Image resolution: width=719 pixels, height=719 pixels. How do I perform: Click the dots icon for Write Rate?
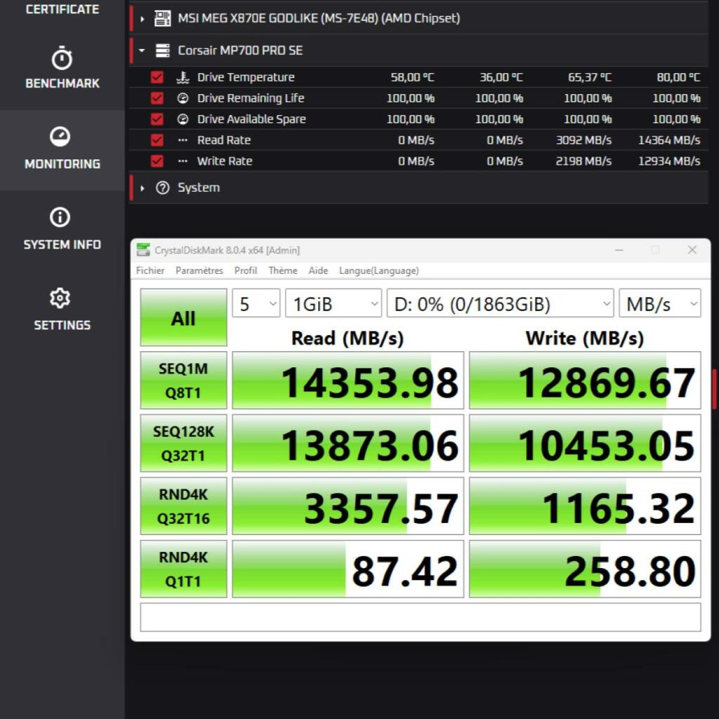[183, 161]
